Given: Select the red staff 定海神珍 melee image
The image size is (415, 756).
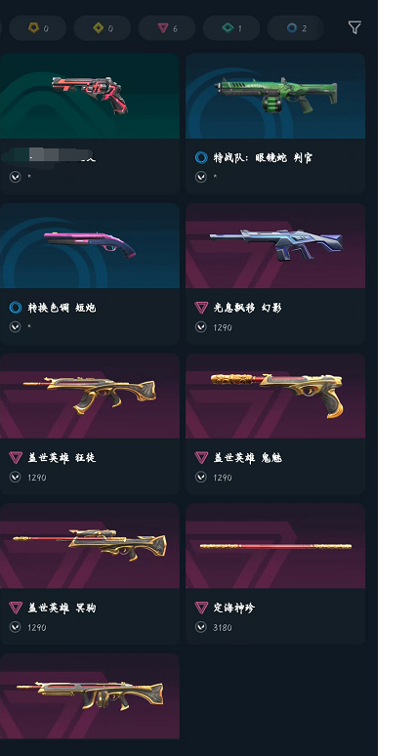Looking at the screenshot, I should click(x=275, y=546).
